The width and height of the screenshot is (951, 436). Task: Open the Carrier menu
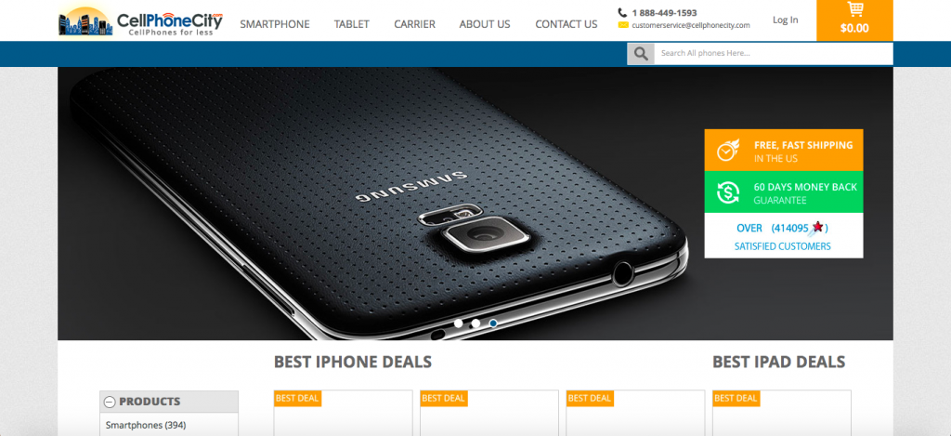(414, 24)
